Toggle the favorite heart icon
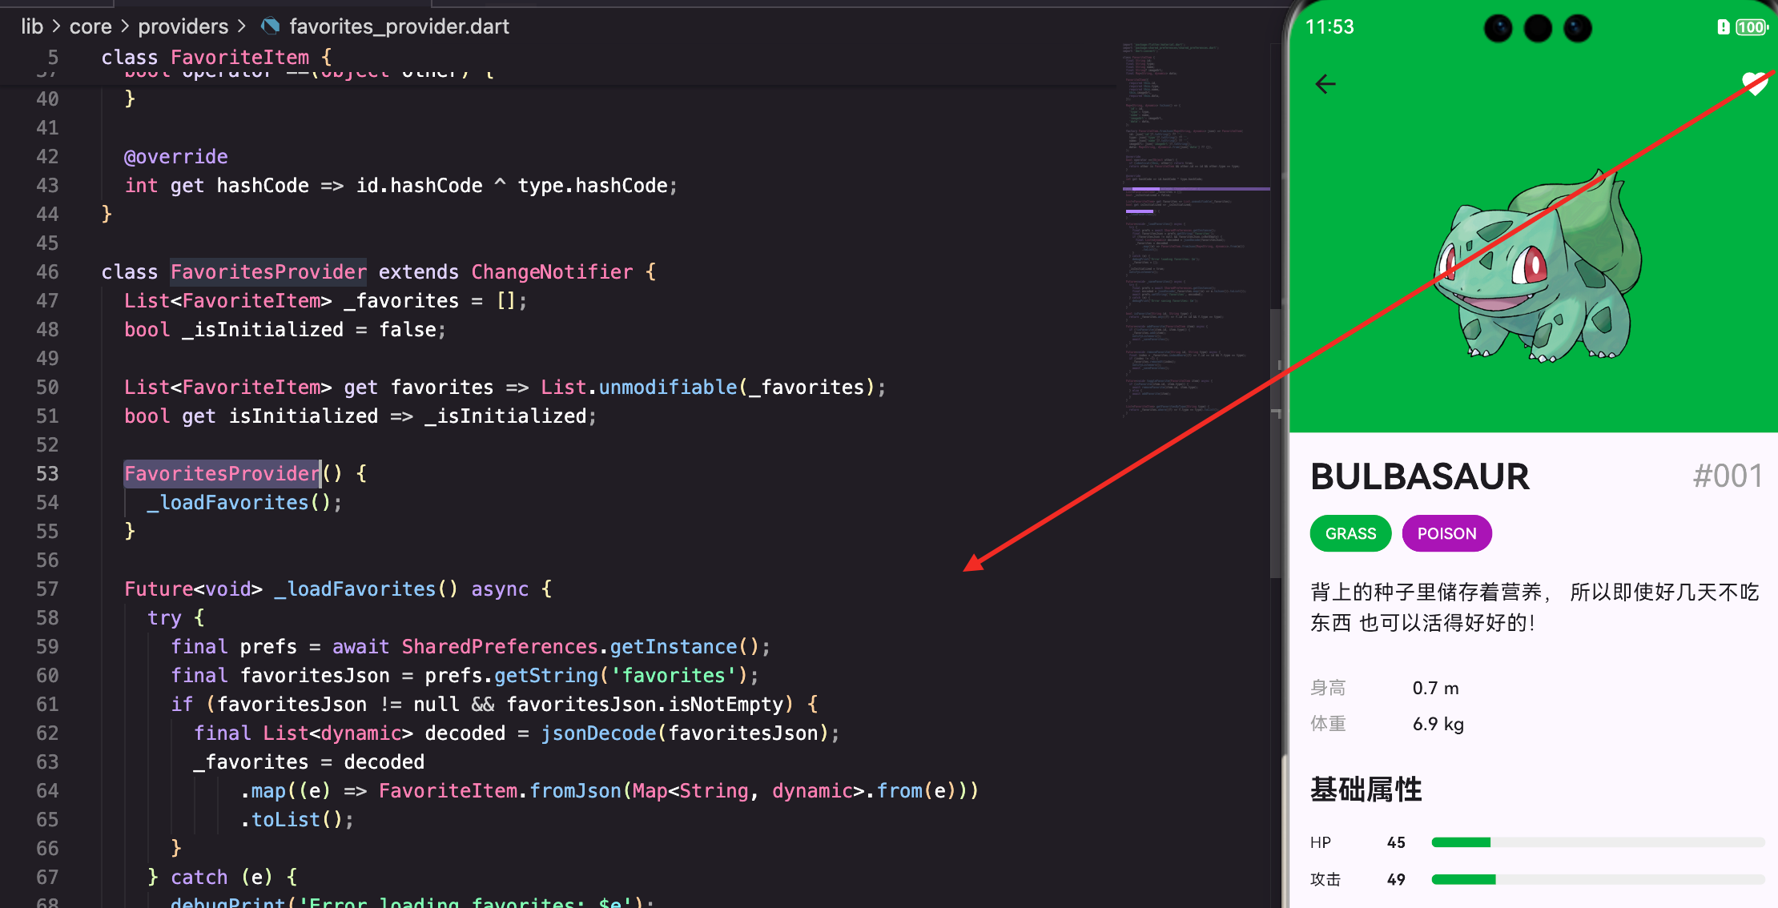The height and width of the screenshot is (908, 1778). coord(1754,83)
